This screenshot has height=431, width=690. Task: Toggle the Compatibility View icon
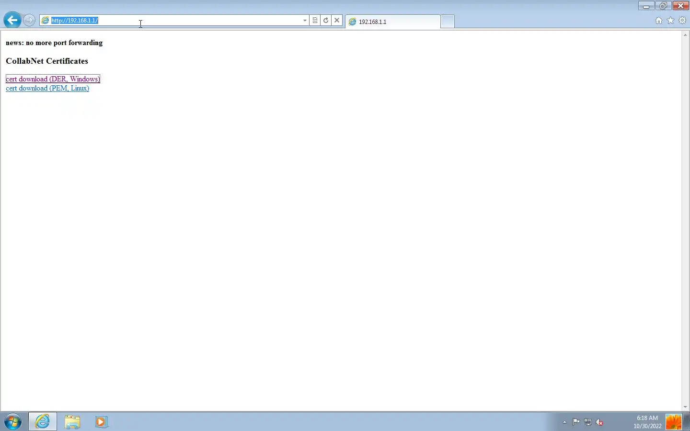coord(315,21)
